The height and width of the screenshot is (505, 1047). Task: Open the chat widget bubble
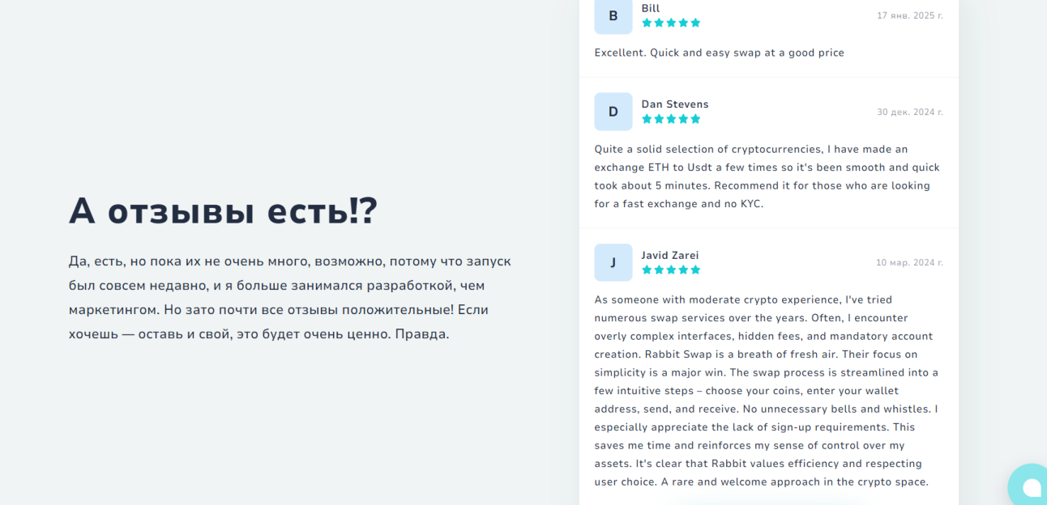(x=1030, y=486)
